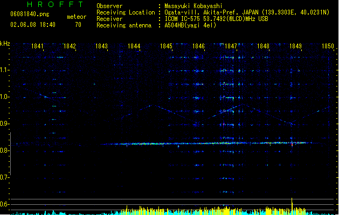Click the 0.7 frequency axis label
The height and width of the screenshot is (215, 339).
[x=4, y=177]
